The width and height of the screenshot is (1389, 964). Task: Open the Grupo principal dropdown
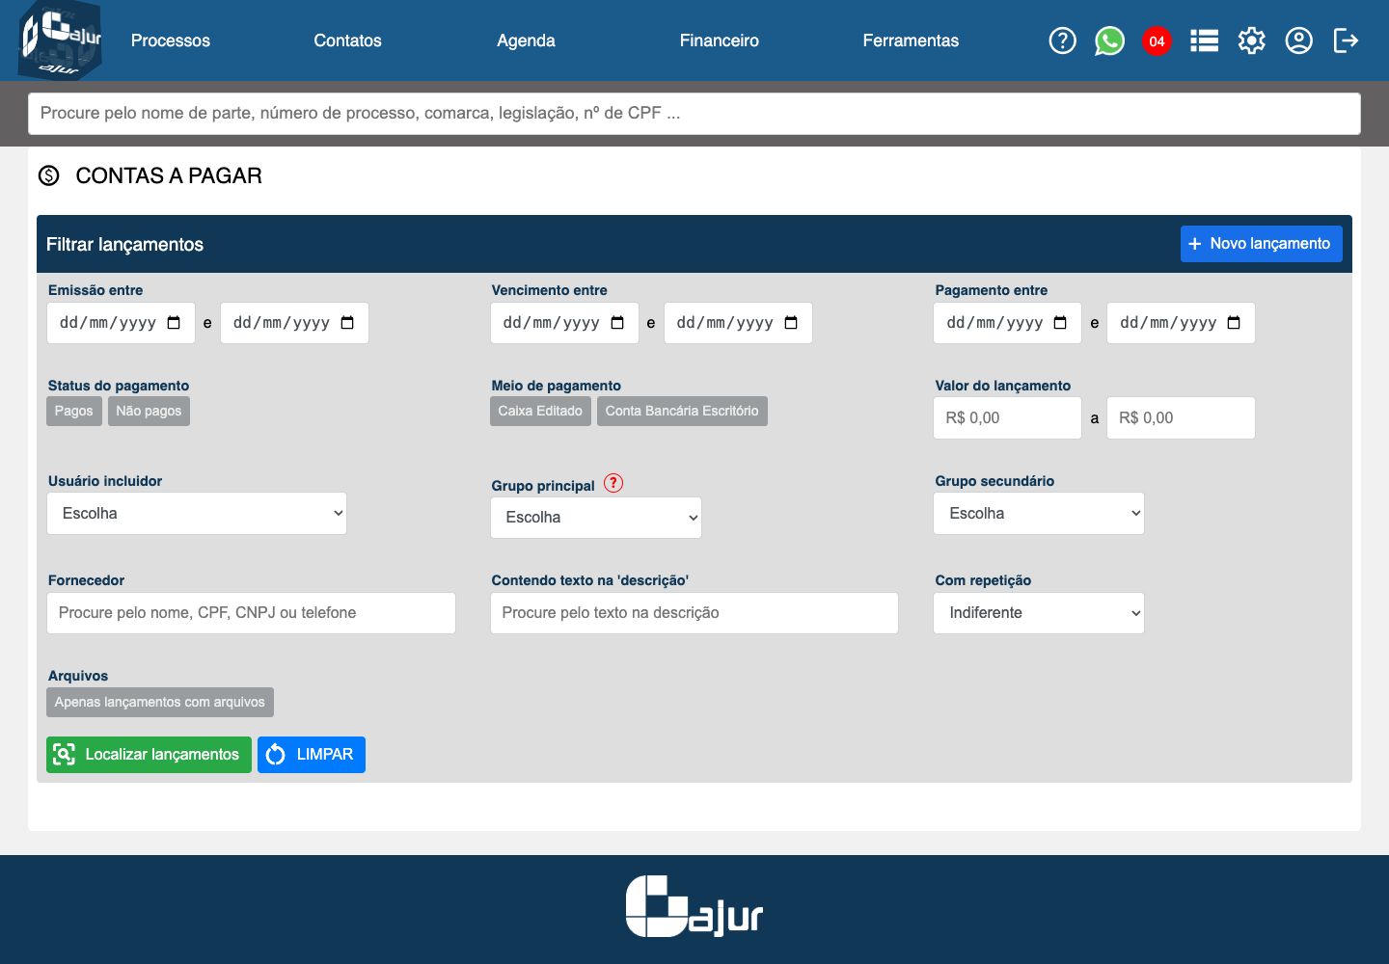point(596,518)
